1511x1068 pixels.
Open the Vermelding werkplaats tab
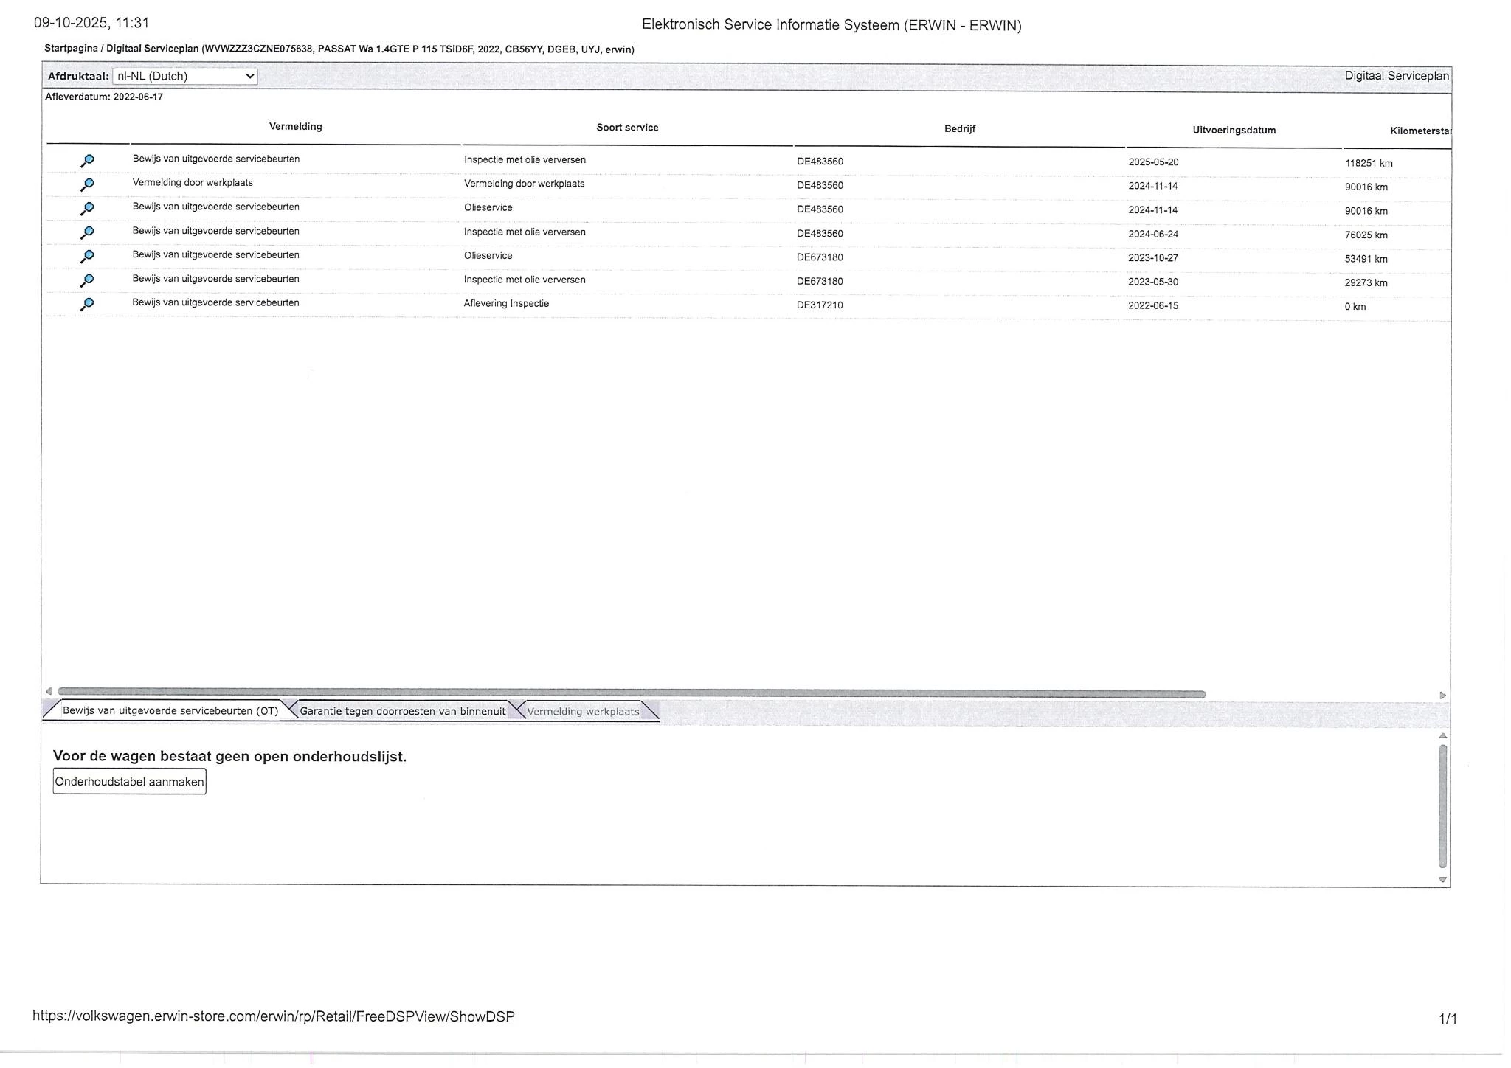point(583,712)
